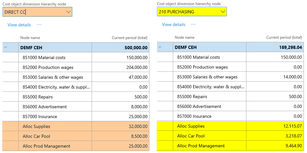The width and height of the screenshot is (307, 153).
Task: Select 851000 Material costs row in left grid
Action: point(44,57)
